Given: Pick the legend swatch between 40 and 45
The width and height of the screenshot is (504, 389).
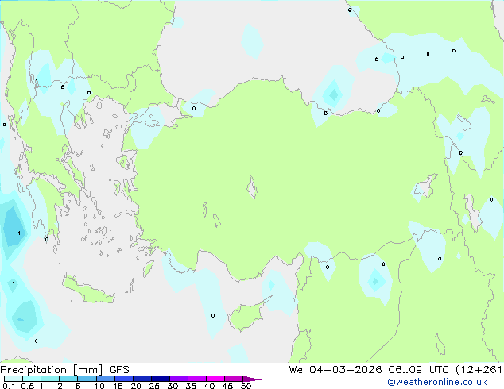Looking at the screenshot, I should [215, 379].
